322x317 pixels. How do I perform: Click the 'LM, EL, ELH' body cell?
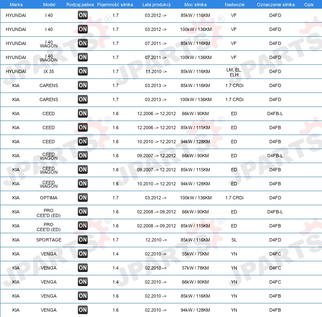click(x=234, y=72)
